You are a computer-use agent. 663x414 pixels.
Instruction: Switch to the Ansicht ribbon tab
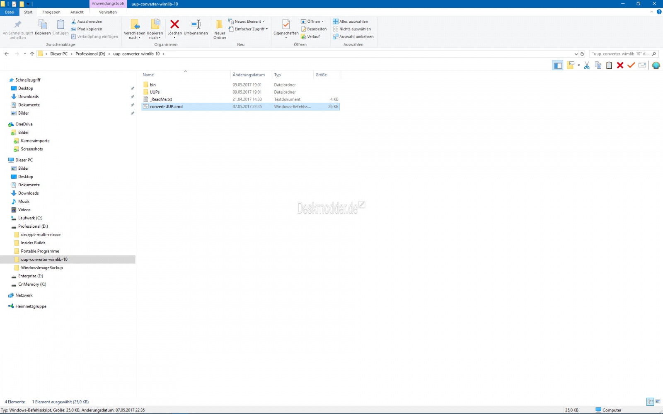[77, 12]
